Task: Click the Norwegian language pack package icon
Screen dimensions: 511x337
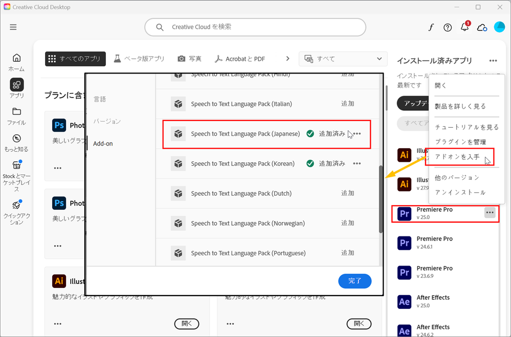Action: (179, 223)
